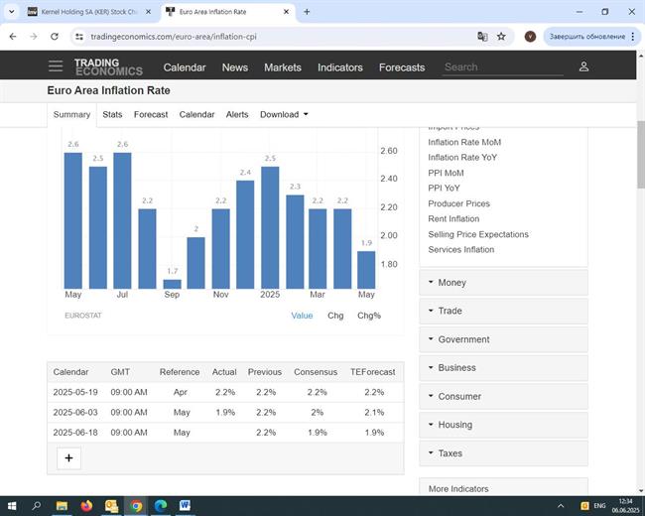This screenshot has width=645, height=516.
Task: Expand the Government section
Action: pyautogui.click(x=503, y=339)
